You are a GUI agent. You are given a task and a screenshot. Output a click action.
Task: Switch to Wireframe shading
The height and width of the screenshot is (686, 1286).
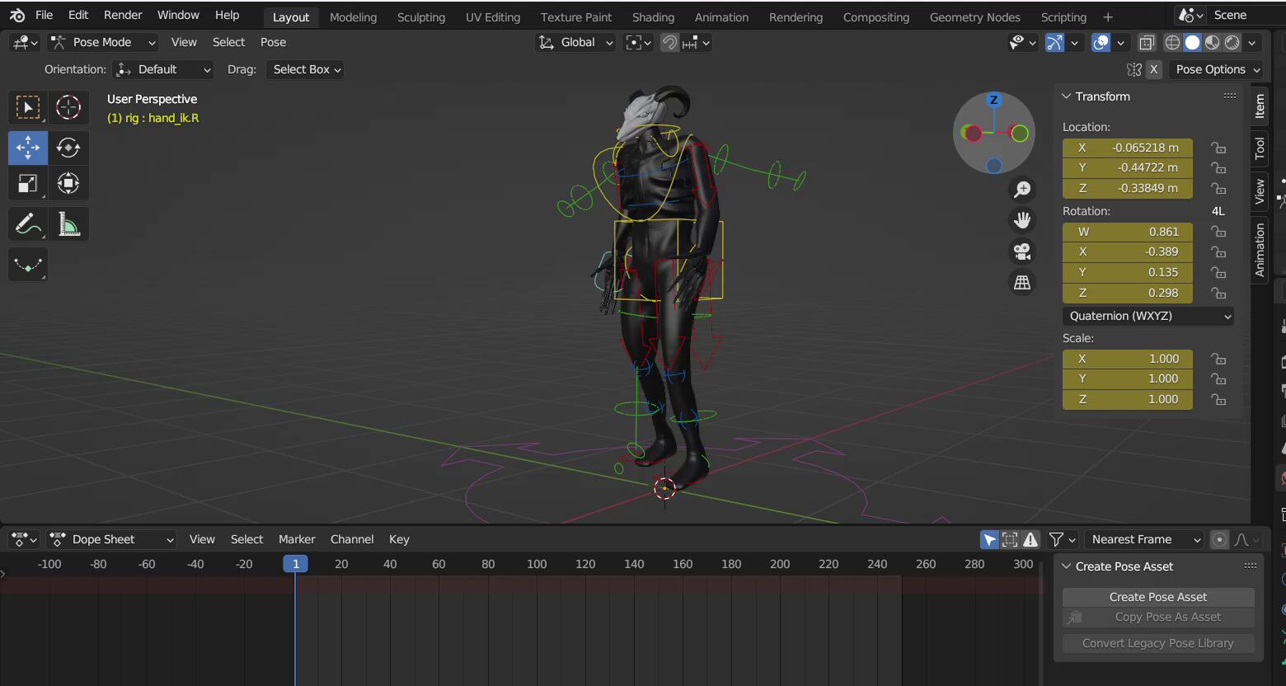[x=1172, y=42]
